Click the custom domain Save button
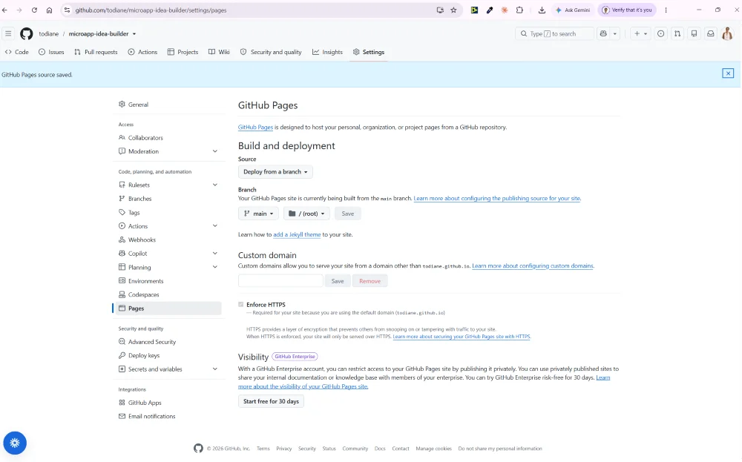742x462 pixels. click(338, 281)
